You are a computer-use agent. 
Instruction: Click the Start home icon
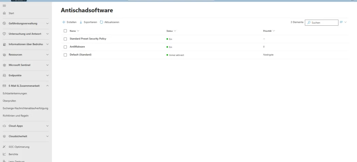tap(4, 13)
